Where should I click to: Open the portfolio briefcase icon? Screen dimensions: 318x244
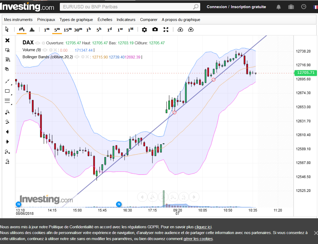point(291,7)
